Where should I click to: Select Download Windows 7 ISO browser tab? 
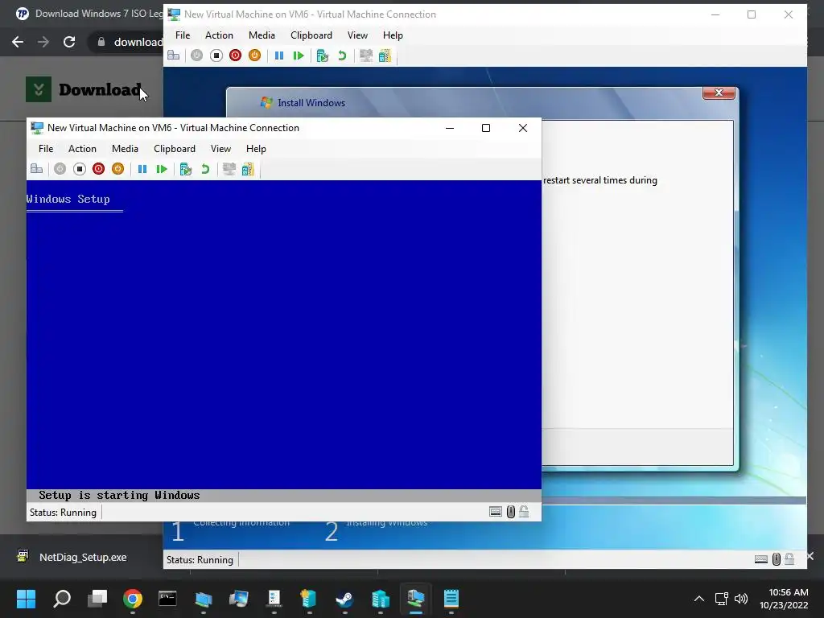click(x=89, y=14)
